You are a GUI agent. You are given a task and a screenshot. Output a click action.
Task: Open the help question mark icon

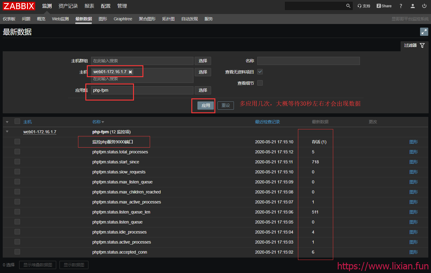point(401,6)
